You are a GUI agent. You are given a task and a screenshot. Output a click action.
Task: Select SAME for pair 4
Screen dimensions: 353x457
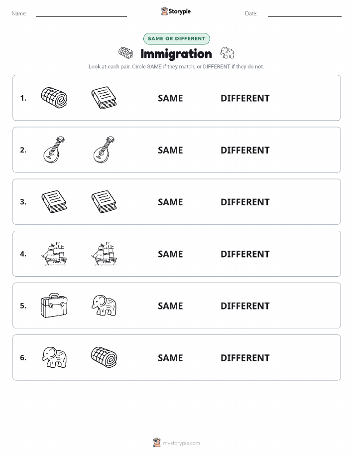click(170, 254)
